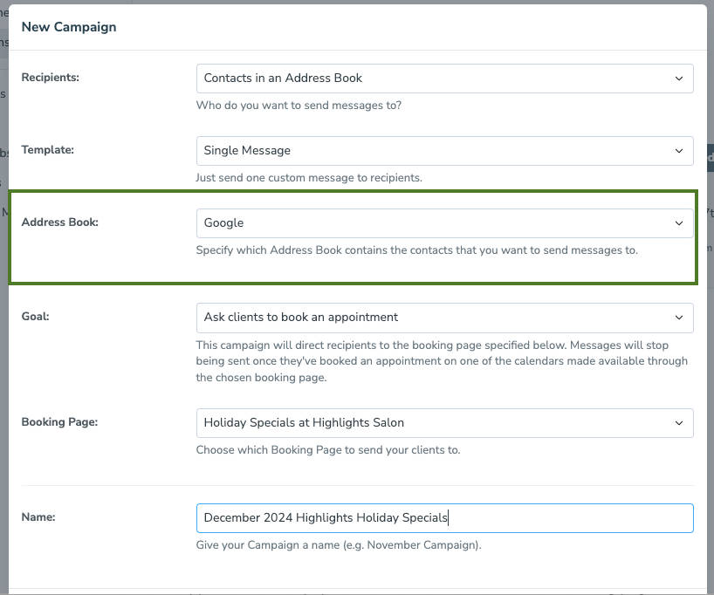This screenshot has height=595, width=714.
Task: Click the 'New Campaign' dialog title
Action: click(69, 27)
